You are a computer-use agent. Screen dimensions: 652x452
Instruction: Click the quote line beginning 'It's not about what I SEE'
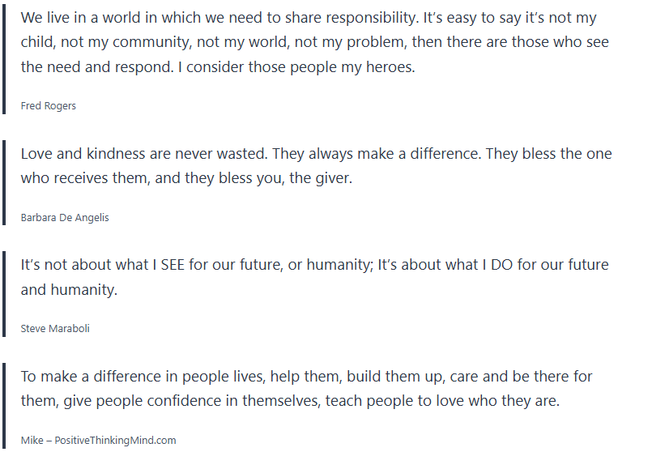point(314,265)
